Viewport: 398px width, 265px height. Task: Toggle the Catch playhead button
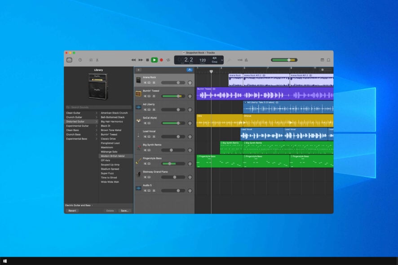click(190, 70)
